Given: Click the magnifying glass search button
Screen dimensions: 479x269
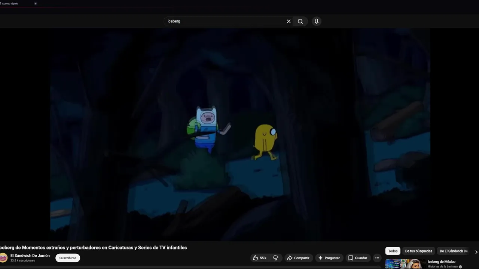Looking at the screenshot, I should tap(300, 21).
